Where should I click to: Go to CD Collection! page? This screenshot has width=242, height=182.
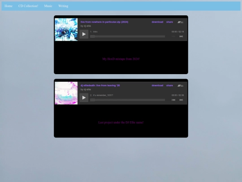tap(28, 6)
